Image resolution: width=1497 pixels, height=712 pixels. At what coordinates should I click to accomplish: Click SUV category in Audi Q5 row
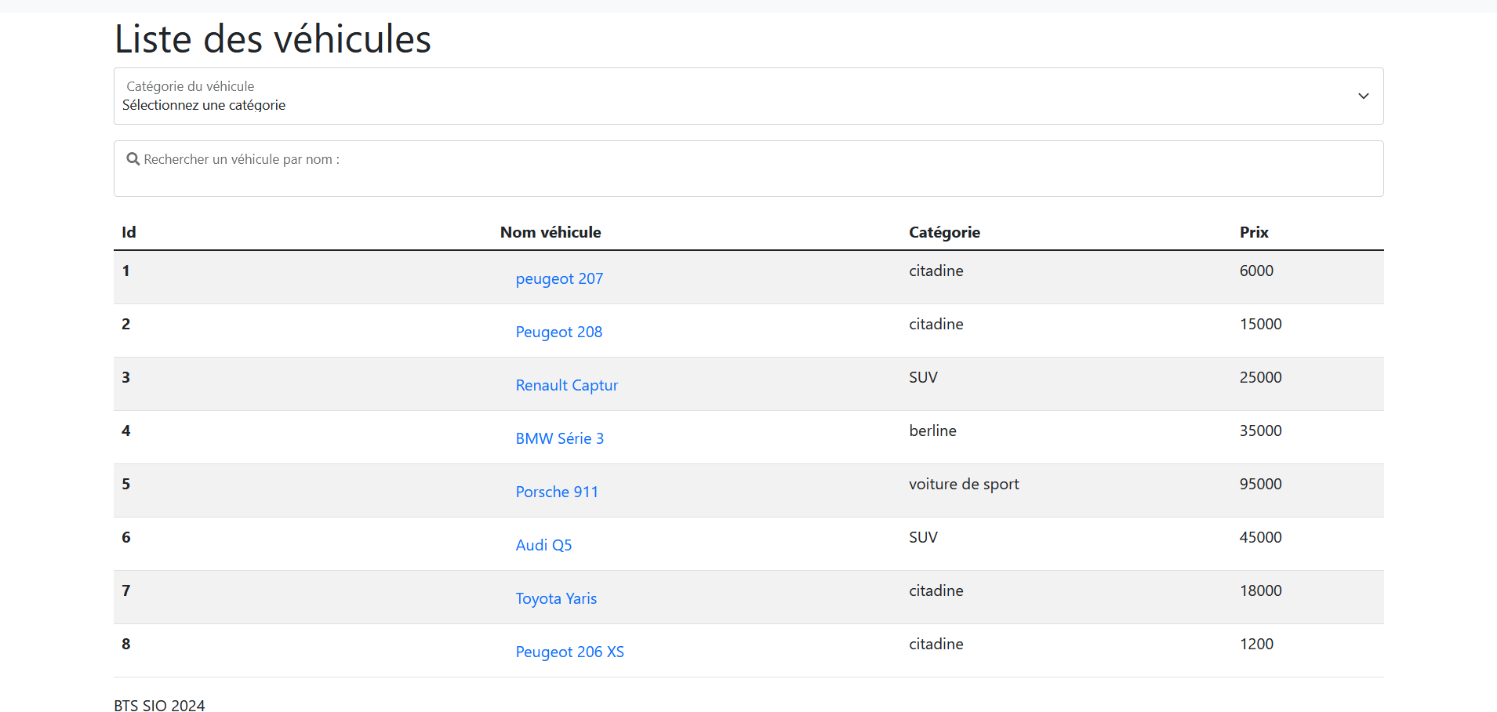coord(923,537)
